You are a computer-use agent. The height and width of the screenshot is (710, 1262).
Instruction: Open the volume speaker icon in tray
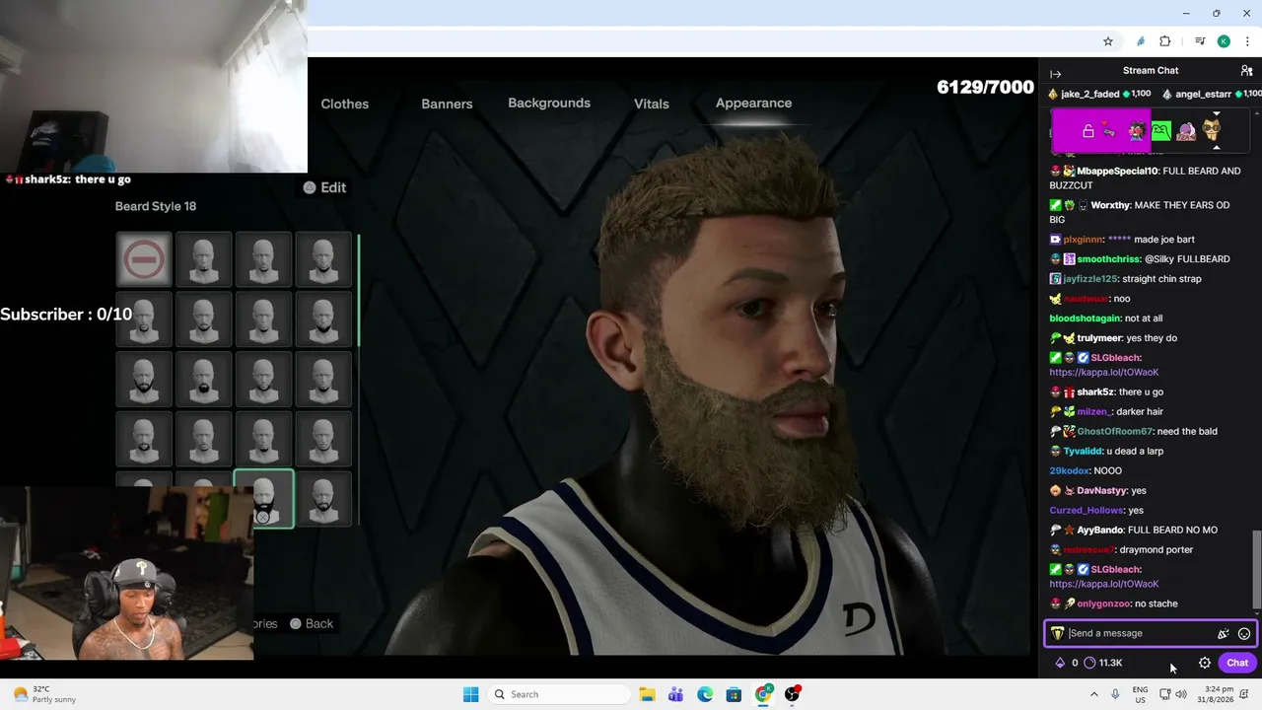1181,694
